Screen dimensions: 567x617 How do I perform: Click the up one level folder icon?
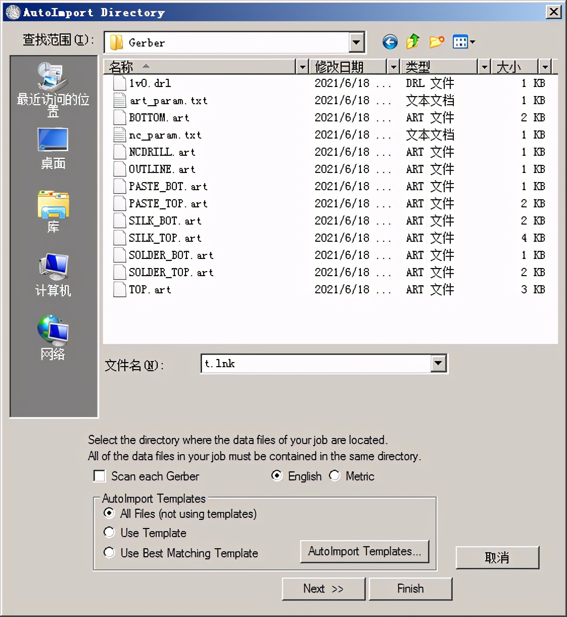coord(412,42)
